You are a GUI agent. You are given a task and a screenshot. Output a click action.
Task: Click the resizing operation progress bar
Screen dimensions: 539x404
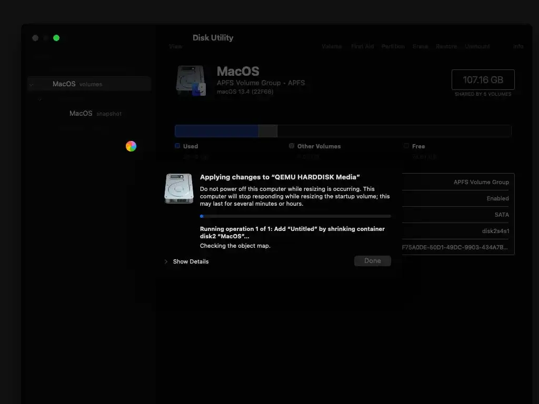(295, 216)
